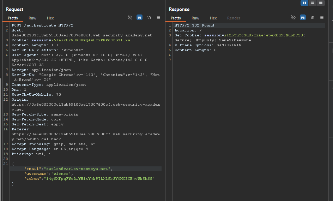This screenshot has height=201, width=333.
Task: Toggle word wrap icon in Response panel
Action: point(303,17)
